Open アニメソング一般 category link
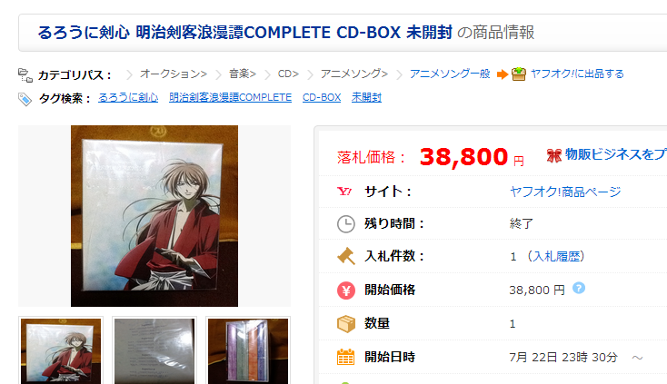 click(450, 74)
